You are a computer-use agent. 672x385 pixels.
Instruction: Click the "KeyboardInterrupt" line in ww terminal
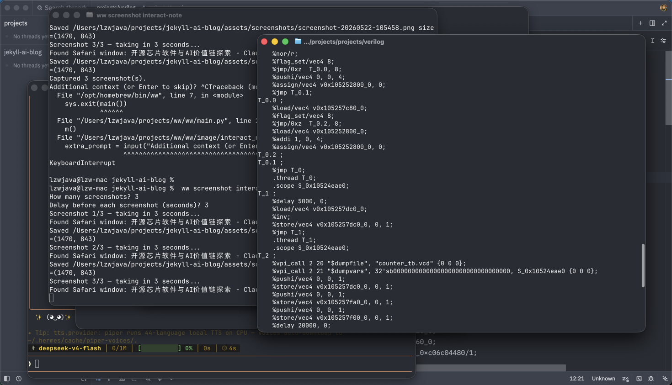point(82,163)
